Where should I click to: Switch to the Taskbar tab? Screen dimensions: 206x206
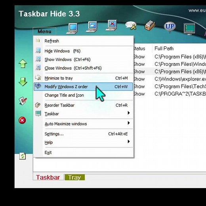tap(48, 177)
